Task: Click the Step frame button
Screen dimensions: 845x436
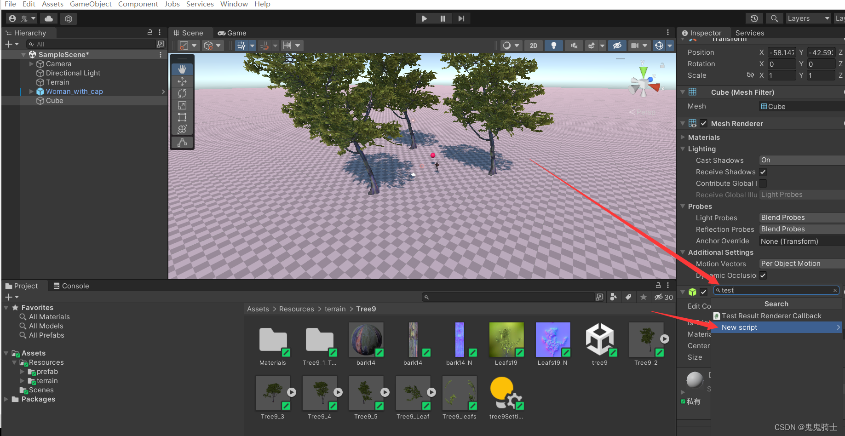Action: [x=461, y=18]
